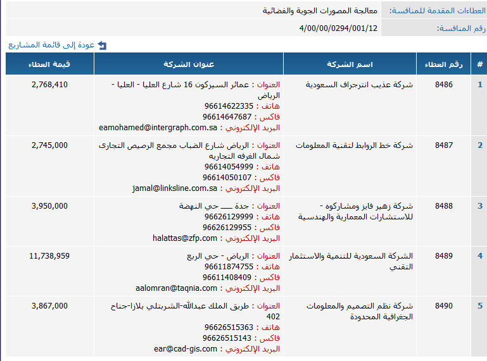487x361 pixels.
Task: Click fax number 96611408409
Action: pyautogui.click(x=227, y=278)
